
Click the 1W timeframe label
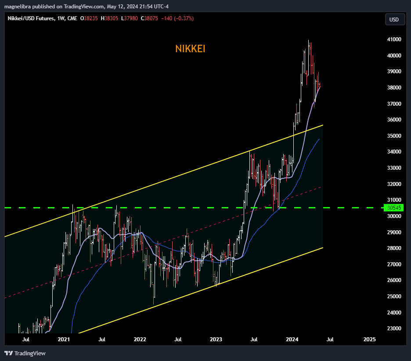coord(61,18)
